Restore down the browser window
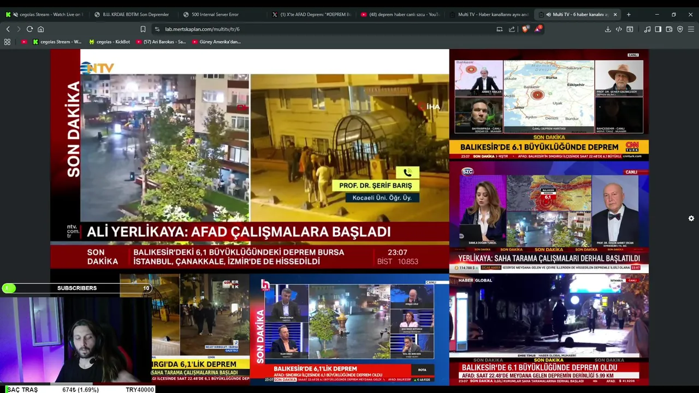 coord(674,15)
